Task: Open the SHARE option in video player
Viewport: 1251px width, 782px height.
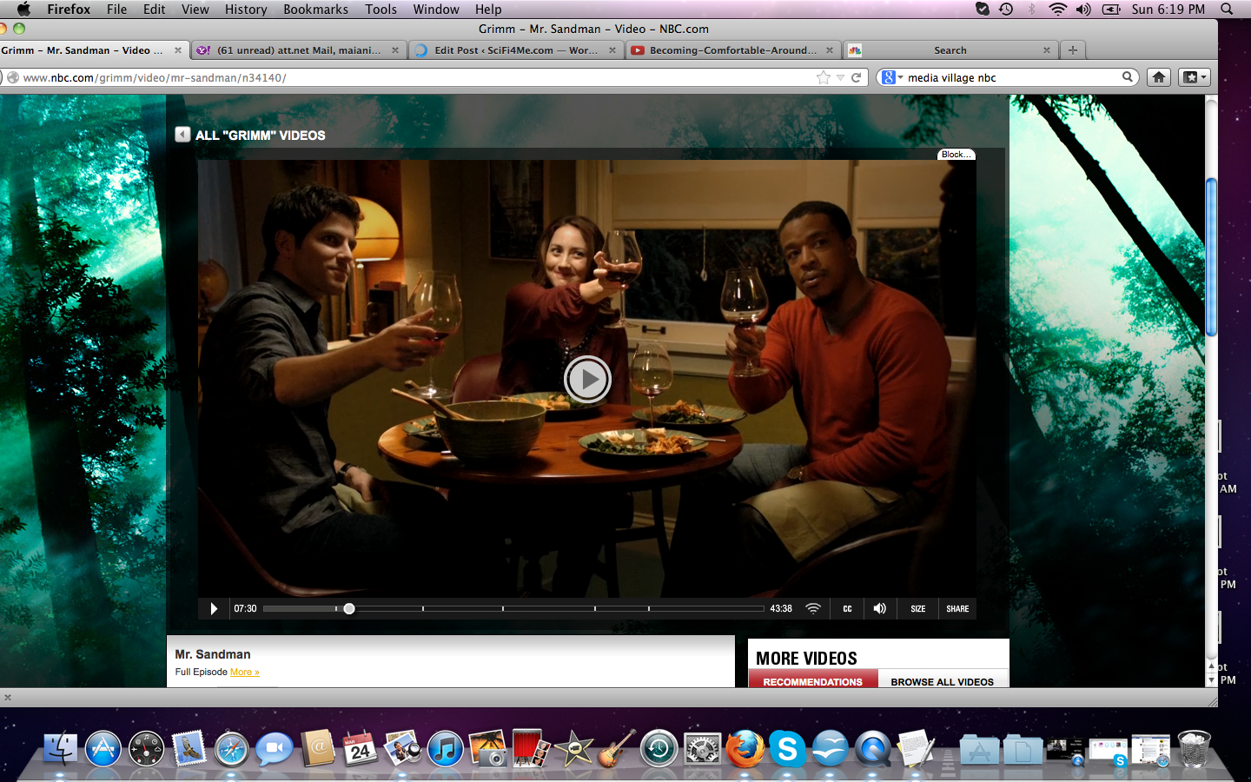Action: click(957, 609)
